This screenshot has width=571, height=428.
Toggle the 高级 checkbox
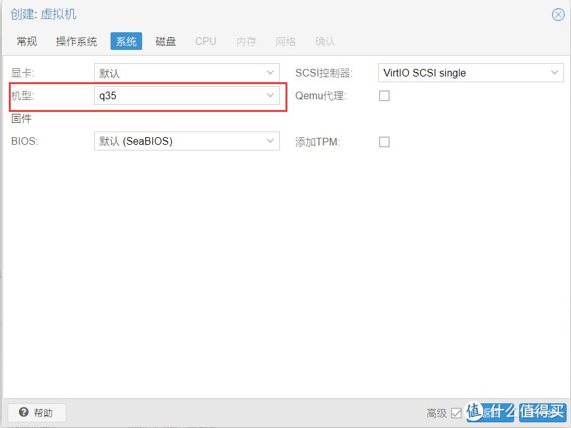(455, 413)
